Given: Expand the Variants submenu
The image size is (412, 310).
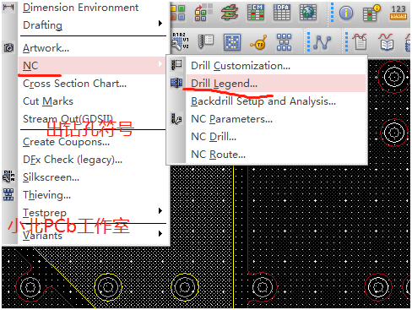Looking at the screenshot, I should 160,234.
